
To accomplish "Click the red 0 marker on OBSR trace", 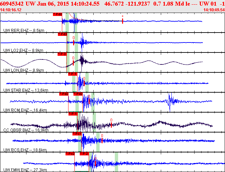I will click(112, 123).
